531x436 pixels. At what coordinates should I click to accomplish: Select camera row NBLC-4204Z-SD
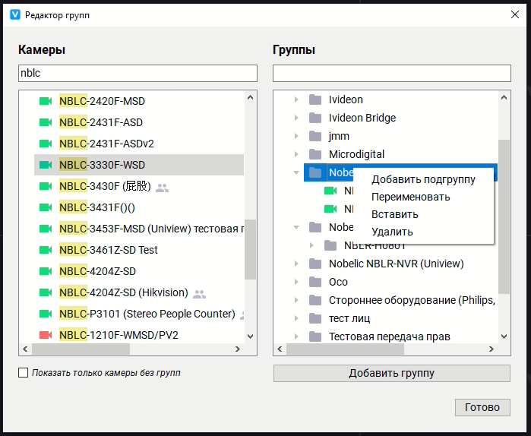[139, 271]
